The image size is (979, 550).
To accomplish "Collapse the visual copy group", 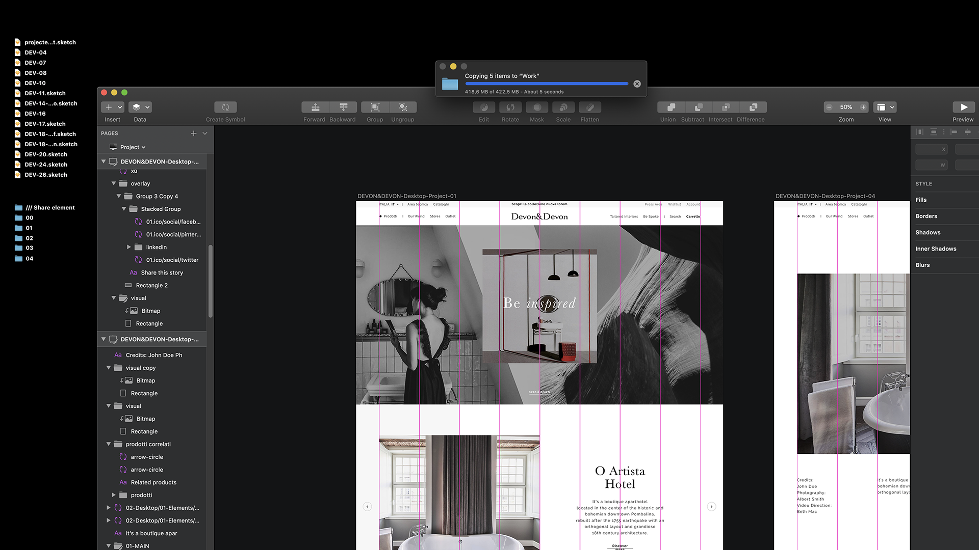I will pos(109,368).
